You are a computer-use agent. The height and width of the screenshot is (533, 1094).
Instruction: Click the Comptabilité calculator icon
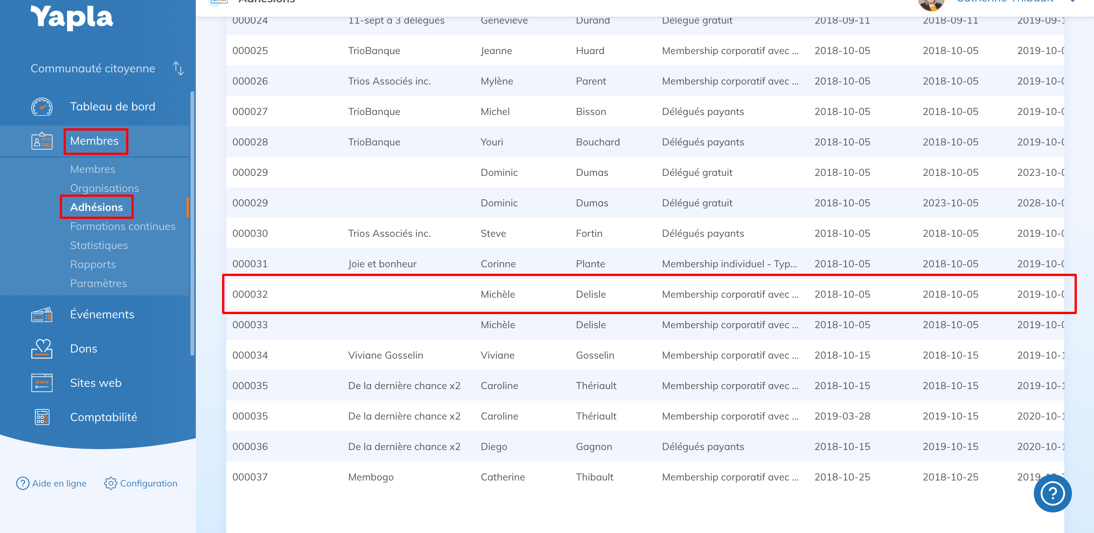(42, 417)
